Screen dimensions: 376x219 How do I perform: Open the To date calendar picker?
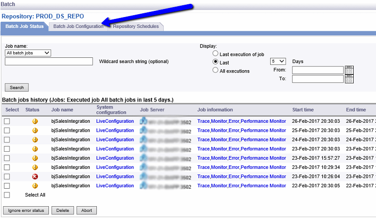pyautogui.click(x=349, y=79)
